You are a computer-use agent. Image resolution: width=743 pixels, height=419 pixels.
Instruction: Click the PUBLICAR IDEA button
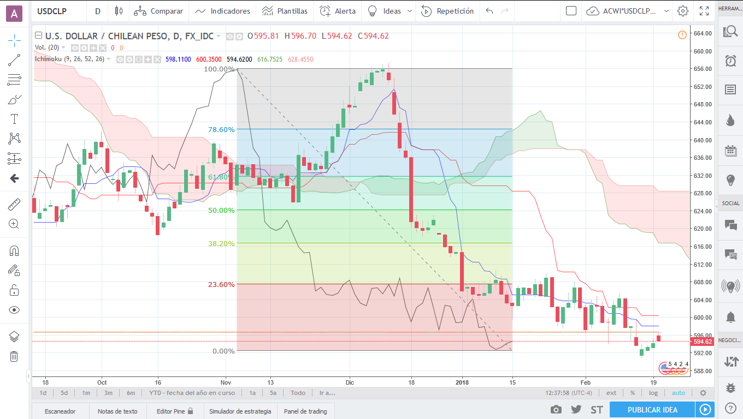pos(652,411)
